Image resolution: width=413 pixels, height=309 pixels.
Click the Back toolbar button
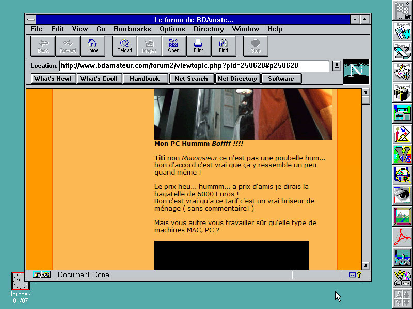point(43,46)
